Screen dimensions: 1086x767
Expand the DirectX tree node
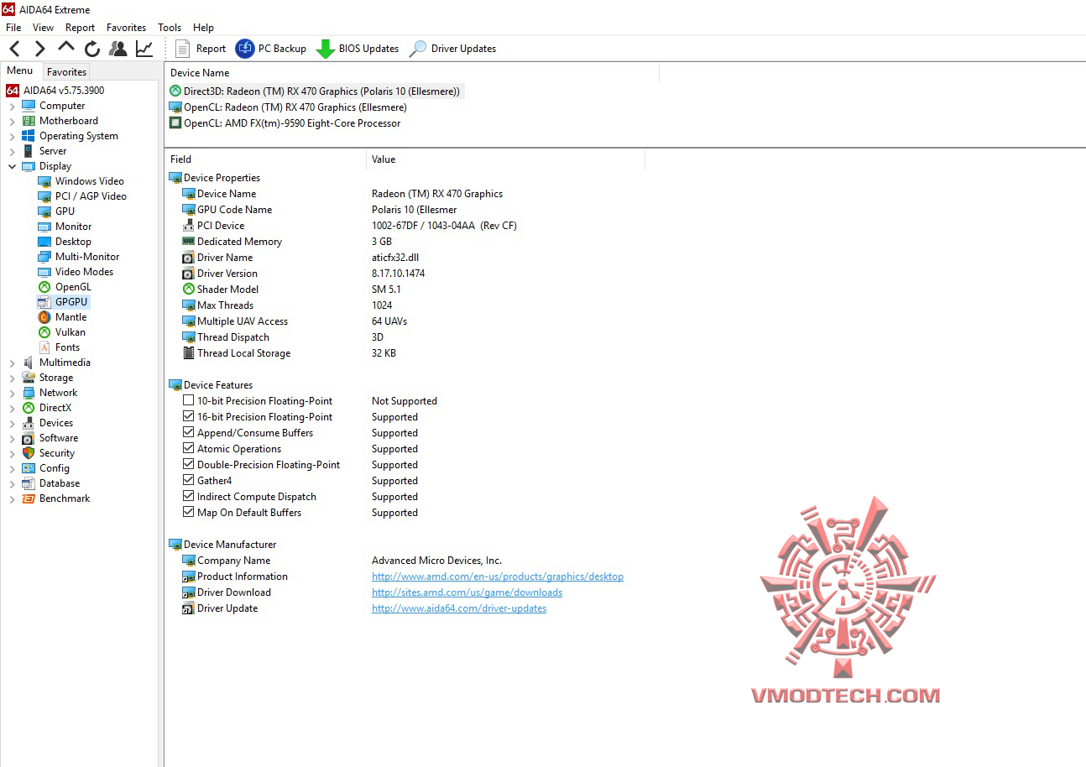[x=12, y=408]
